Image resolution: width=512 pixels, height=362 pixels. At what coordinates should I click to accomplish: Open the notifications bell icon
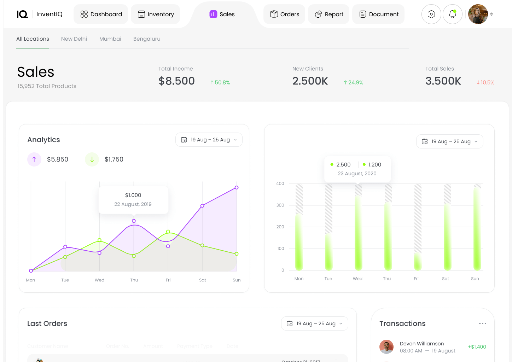(452, 14)
